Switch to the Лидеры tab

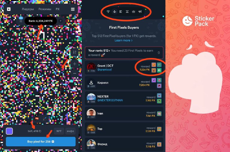coord(28,9)
